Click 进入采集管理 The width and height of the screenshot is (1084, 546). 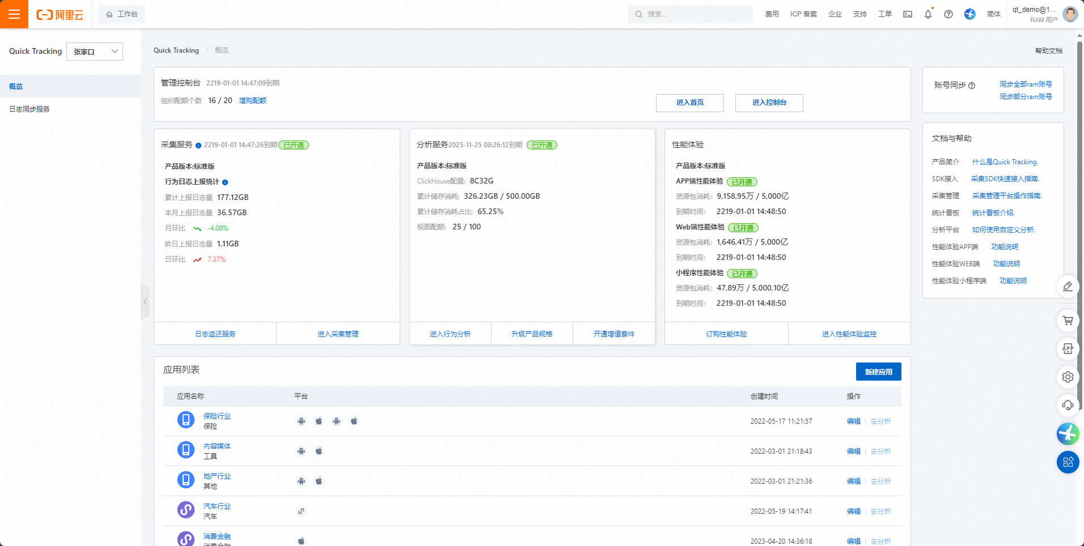[338, 334]
